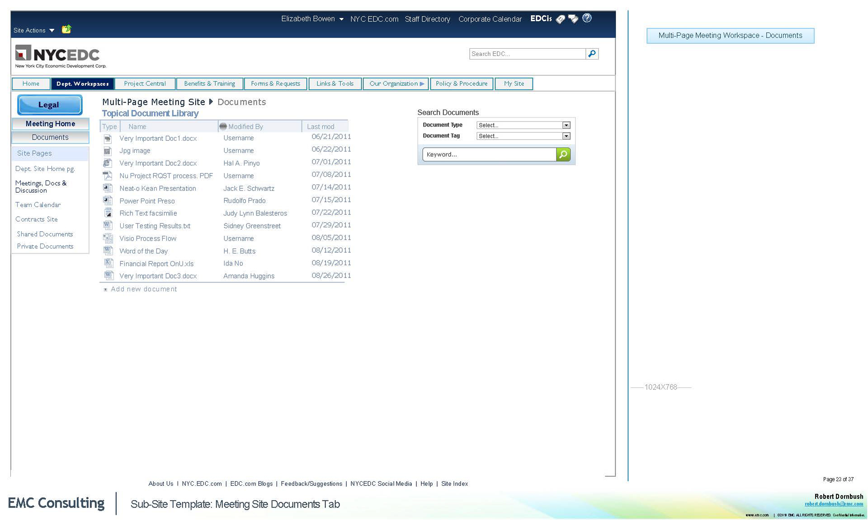Run the green document keyword search

[x=563, y=154]
